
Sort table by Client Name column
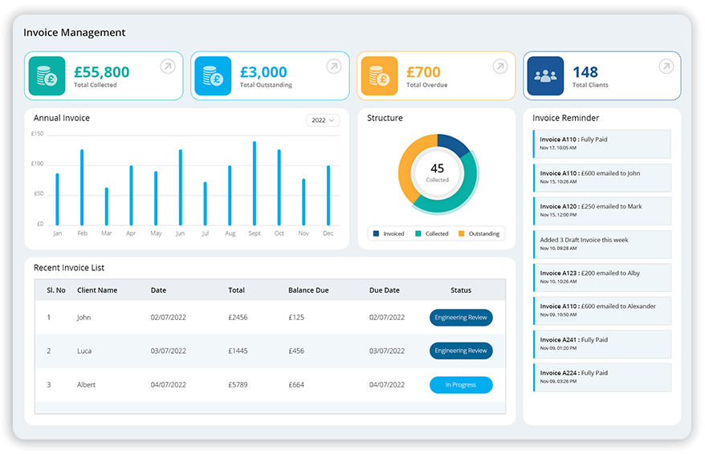(x=97, y=290)
